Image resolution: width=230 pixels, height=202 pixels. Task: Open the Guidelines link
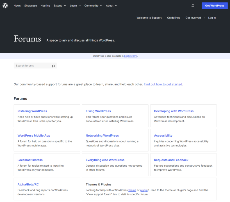point(173,18)
